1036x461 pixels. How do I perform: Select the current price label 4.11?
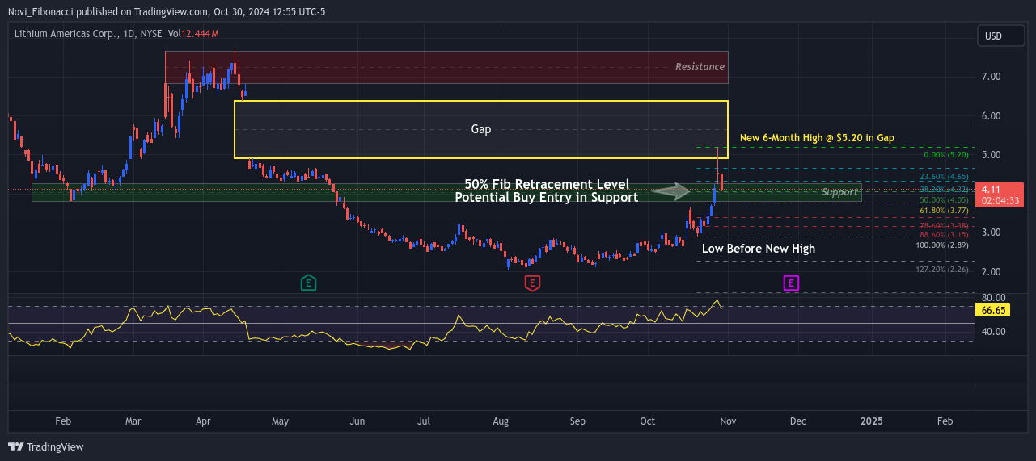point(991,189)
